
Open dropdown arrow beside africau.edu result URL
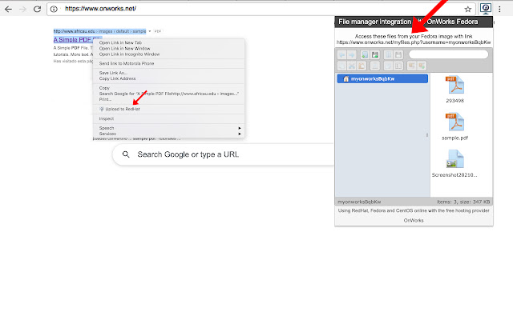[150, 31]
